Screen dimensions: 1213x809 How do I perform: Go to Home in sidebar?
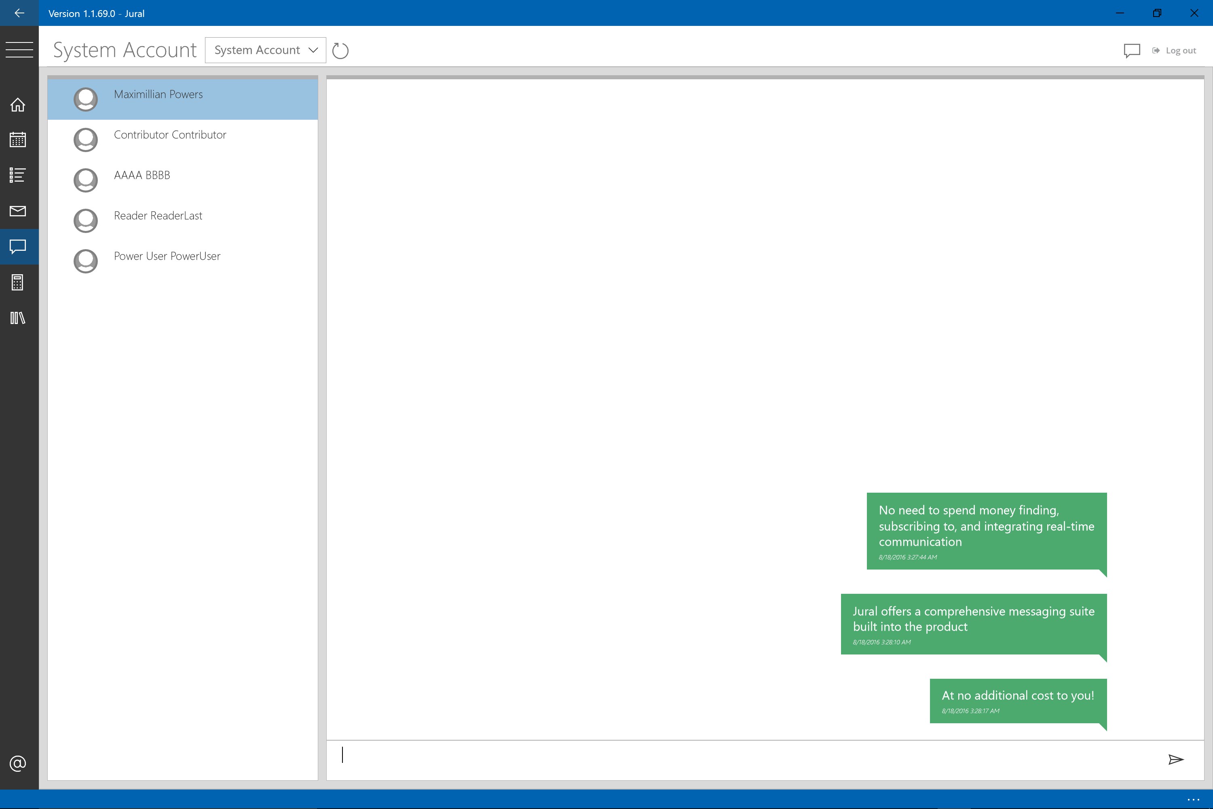tap(18, 105)
